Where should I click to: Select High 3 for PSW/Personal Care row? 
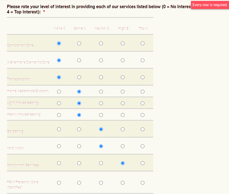(x=123, y=183)
